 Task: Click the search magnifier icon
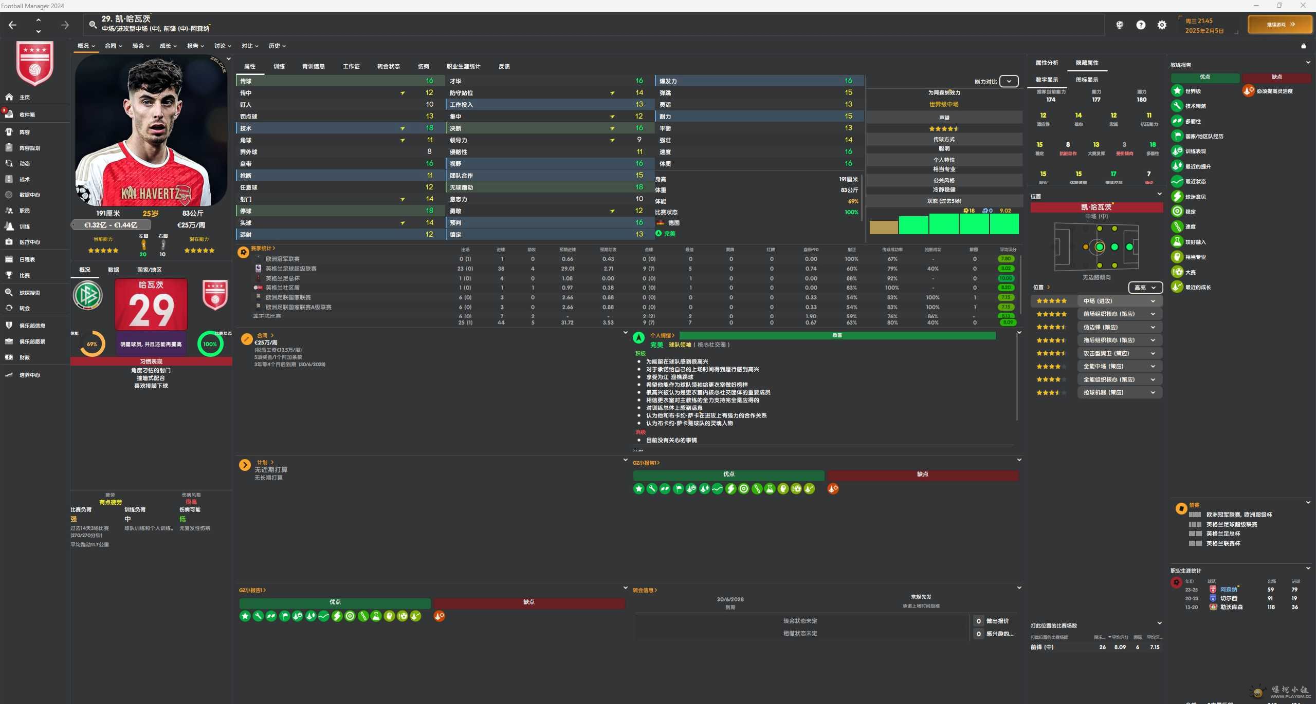click(x=93, y=24)
